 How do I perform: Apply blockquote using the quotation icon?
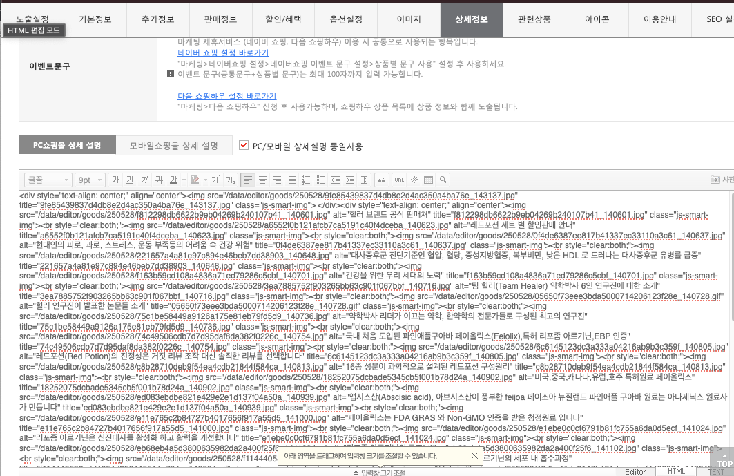[x=382, y=180]
